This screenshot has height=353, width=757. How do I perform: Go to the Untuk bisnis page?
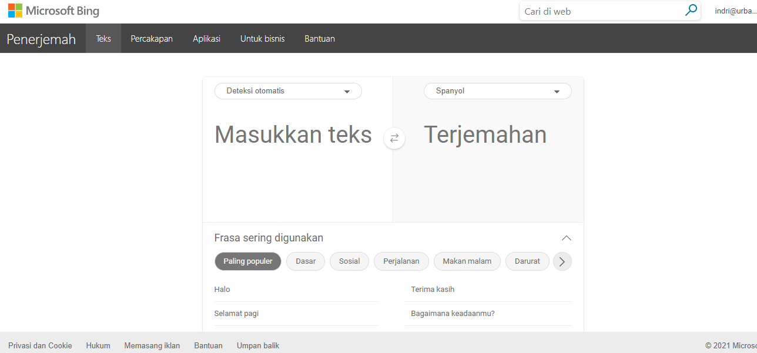click(x=262, y=39)
